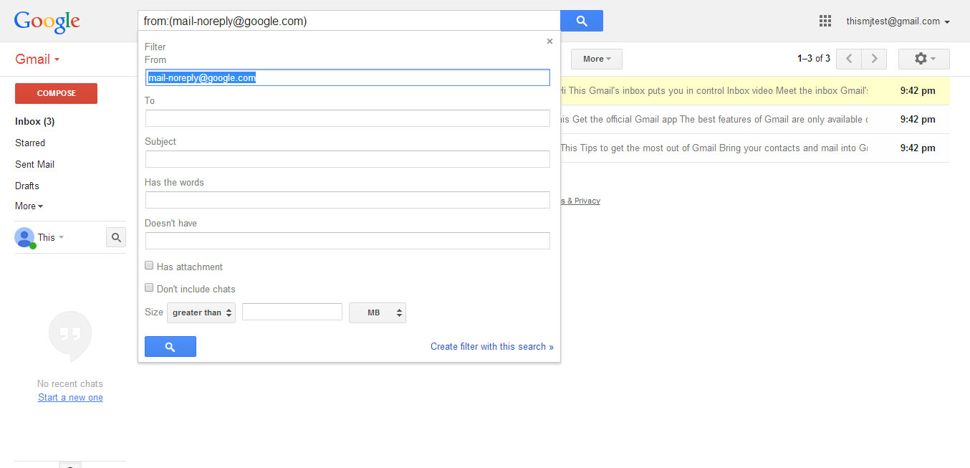The height and width of the screenshot is (468, 970).
Task: Check Has attachment
Action: 149,265
